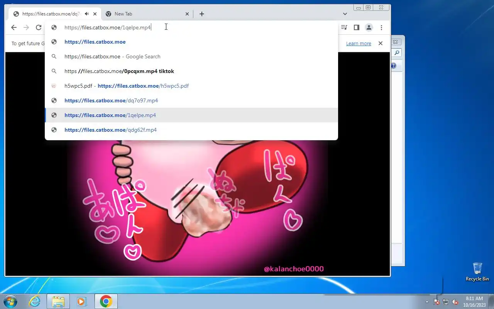This screenshot has height=309, width=494.
Task: Open Windows Explorer from the taskbar
Action: pyautogui.click(x=58, y=301)
